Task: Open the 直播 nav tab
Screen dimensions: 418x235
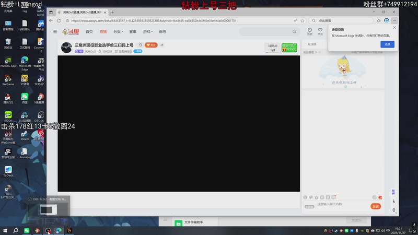Action: pyautogui.click(x=103, y=31)
